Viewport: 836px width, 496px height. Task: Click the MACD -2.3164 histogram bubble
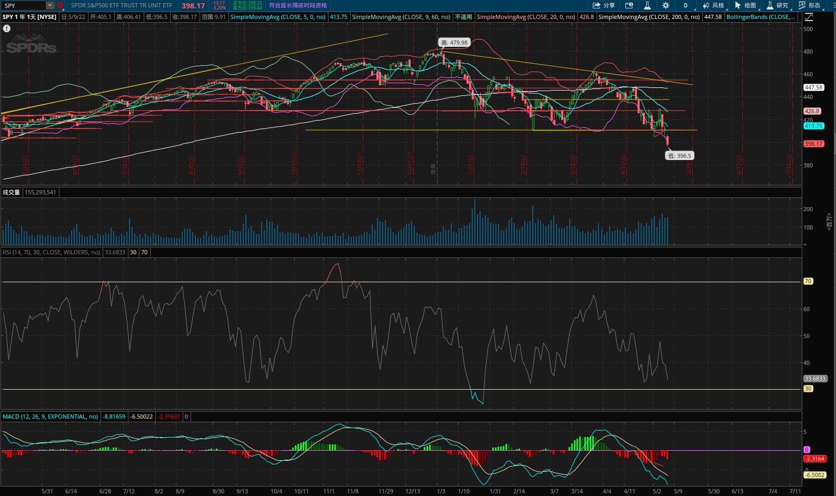tap(814, 459)
